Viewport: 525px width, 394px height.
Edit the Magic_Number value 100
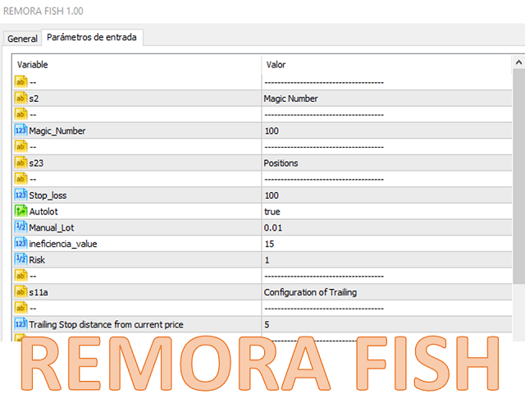pyautogui.click(x=272, y=131)
